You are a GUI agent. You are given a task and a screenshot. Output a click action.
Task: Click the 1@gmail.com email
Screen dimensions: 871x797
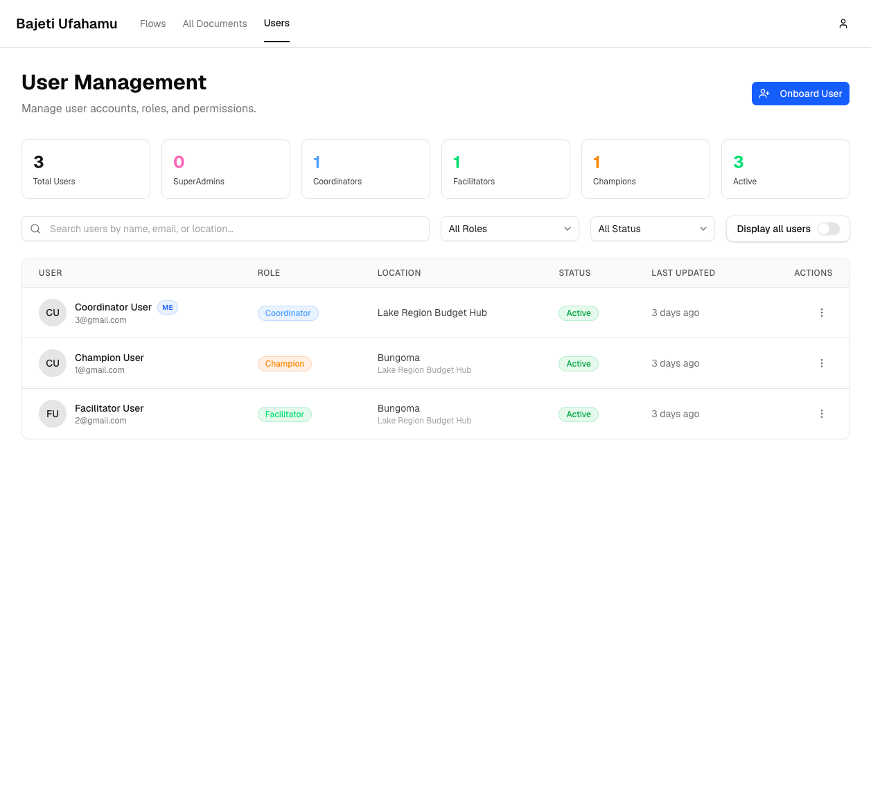[x=100, y=370]
